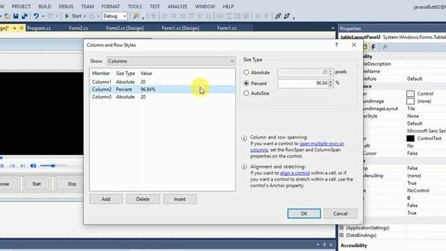Open the document tabs overflow dropdown
The image size is (446, 251).
[333, 28]
